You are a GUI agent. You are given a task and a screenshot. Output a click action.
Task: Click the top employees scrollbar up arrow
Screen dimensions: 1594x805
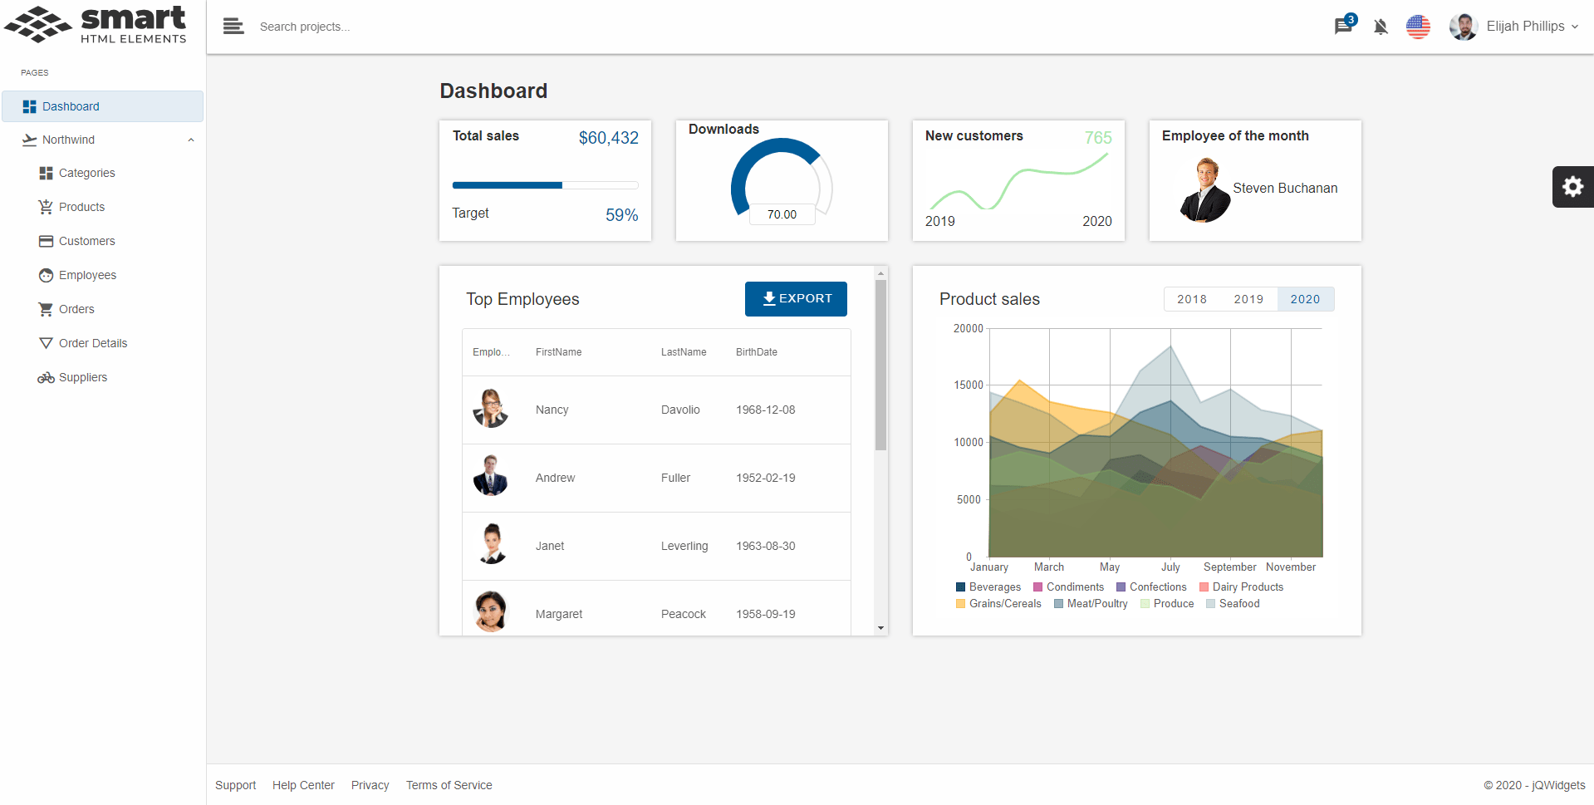coord(881,273)
